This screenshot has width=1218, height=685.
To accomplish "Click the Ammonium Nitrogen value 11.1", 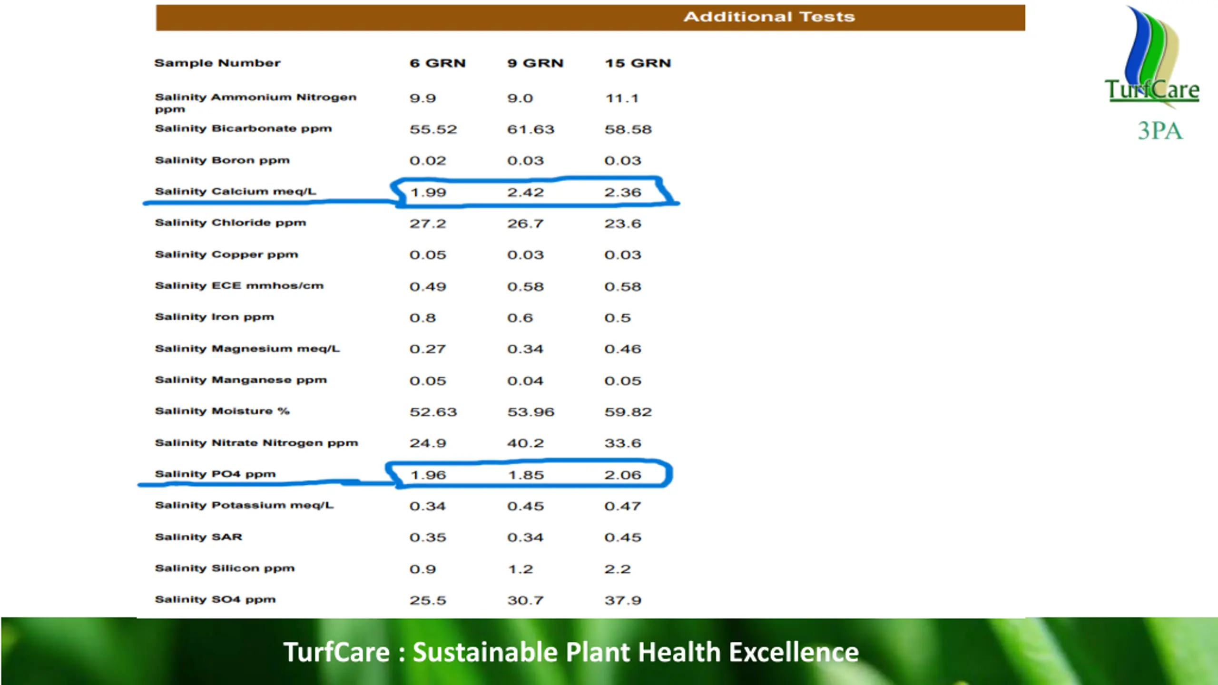I will [x=621, y=98].
